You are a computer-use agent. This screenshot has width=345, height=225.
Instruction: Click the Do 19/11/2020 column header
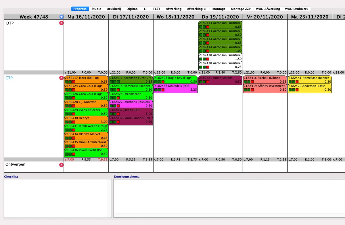point(220,17)
